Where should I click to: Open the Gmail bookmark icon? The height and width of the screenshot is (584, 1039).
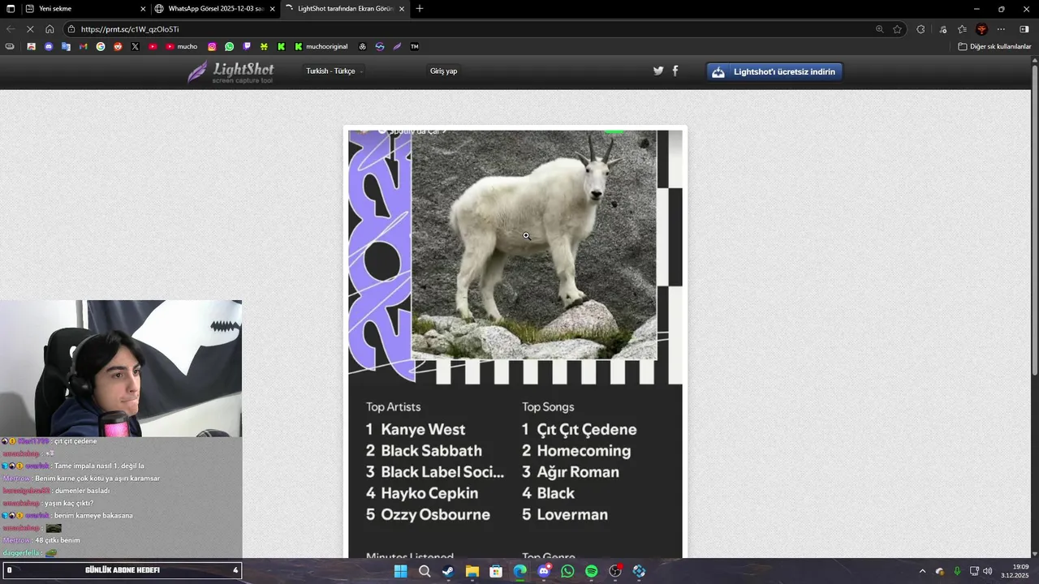(x=83, y=46)
